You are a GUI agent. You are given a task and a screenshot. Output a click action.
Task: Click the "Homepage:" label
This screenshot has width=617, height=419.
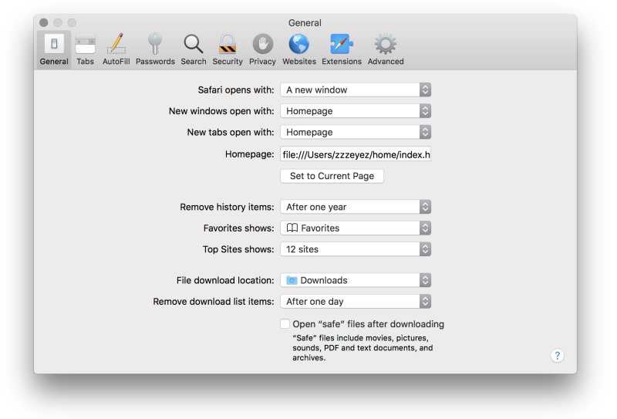click(249, 154)
